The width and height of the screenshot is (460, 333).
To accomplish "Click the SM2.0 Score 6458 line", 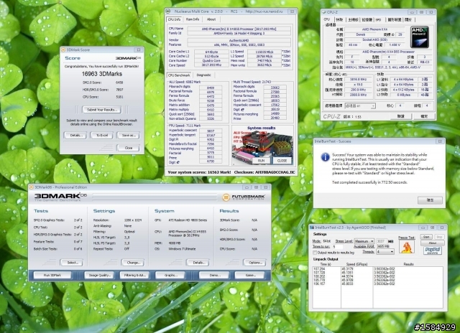I will (x=103, y=83).
